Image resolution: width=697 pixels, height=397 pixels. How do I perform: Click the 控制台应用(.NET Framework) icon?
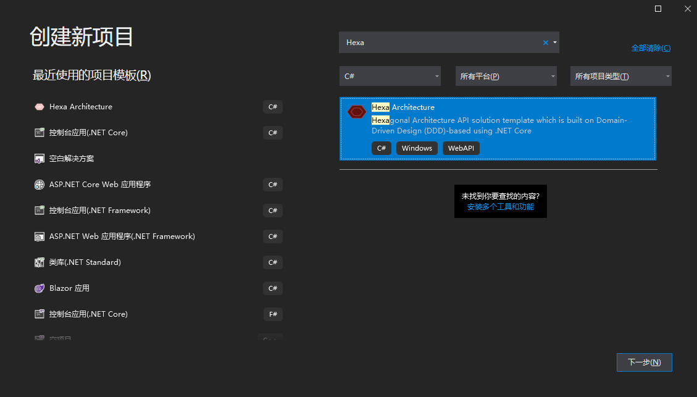[x=40, y=211]
